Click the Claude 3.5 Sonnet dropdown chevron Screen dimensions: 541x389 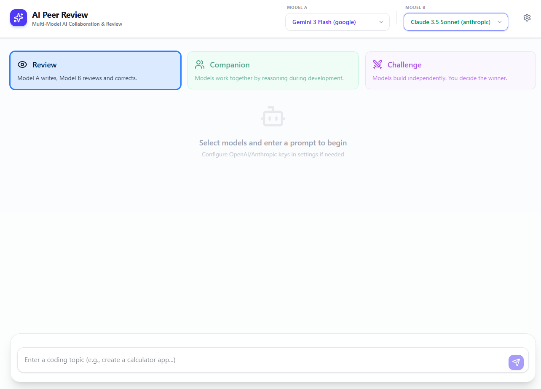coord(500,22)
